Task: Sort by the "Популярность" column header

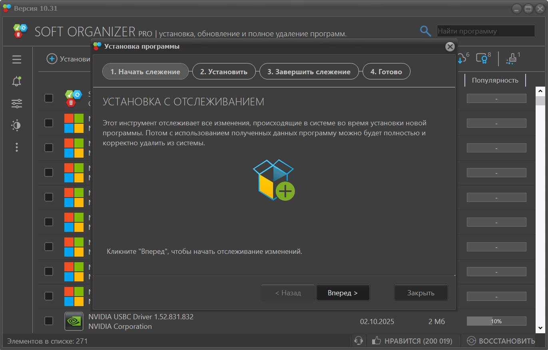Action: coord(495,80)
